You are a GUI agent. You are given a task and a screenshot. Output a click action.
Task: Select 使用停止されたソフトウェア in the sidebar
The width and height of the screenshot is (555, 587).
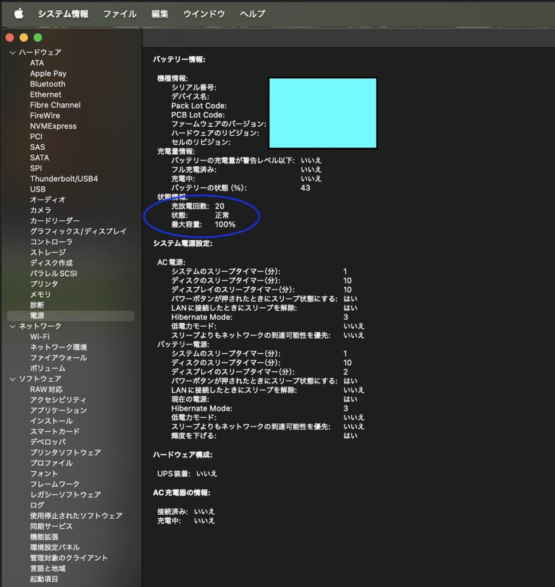click(x=76, y=515)
